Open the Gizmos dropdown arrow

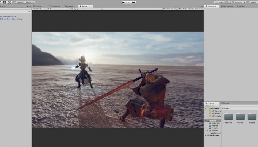click(202, 9)
